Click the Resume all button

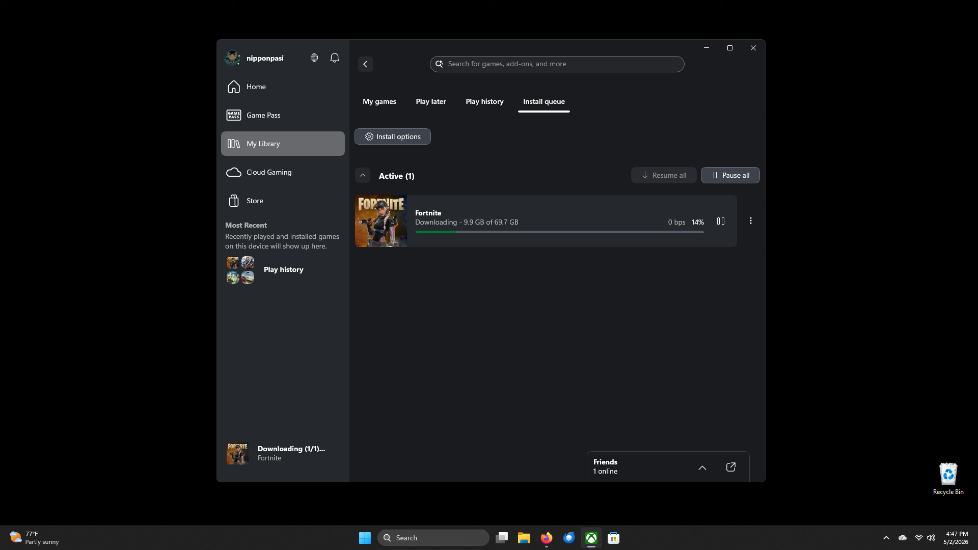[663, 175]
